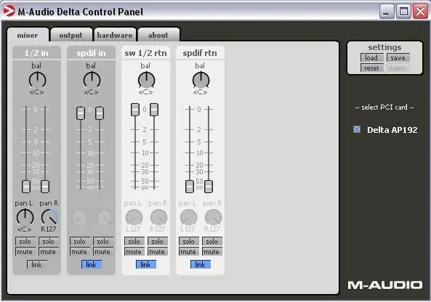The width and height of the screenshot is (431, 302).
Task: Click the load settings button
Action: pyautogui.click(x=371, y=57)
